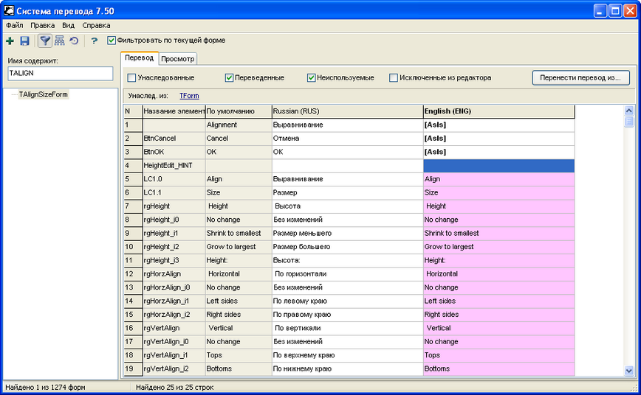Click row number 12 cell
641x395 pixels.
[133, 274]
